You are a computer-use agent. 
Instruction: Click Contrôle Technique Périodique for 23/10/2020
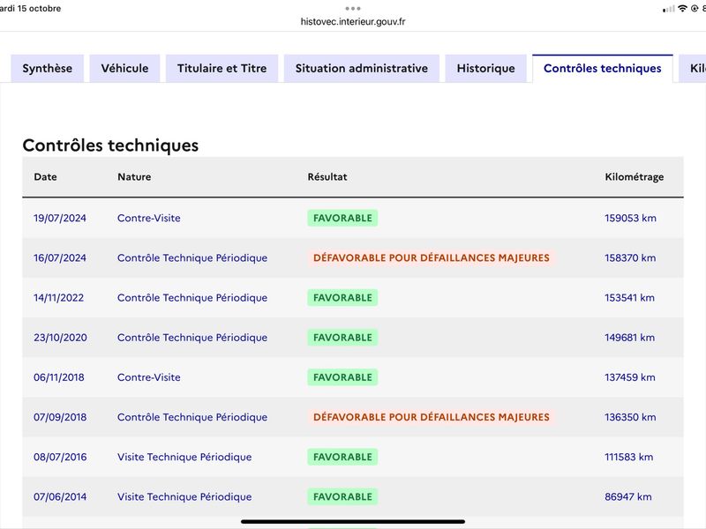[x=192, y=338]
